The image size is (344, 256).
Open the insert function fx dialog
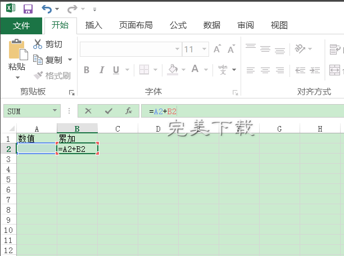129,111
